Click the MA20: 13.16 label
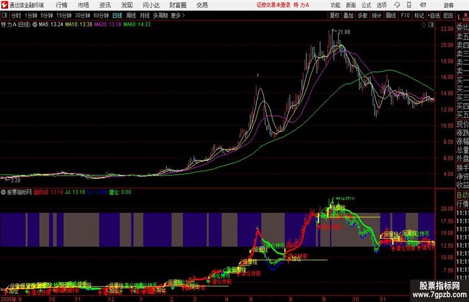Viewport: 469px width, 302px height. 108,25
